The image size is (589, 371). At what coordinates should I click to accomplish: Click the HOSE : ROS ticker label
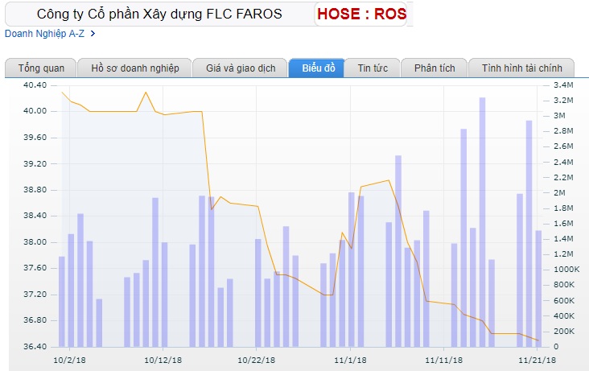coord(361,14)
